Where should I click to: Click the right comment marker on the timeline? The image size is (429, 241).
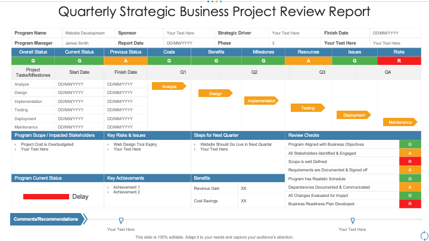point(353,220)
